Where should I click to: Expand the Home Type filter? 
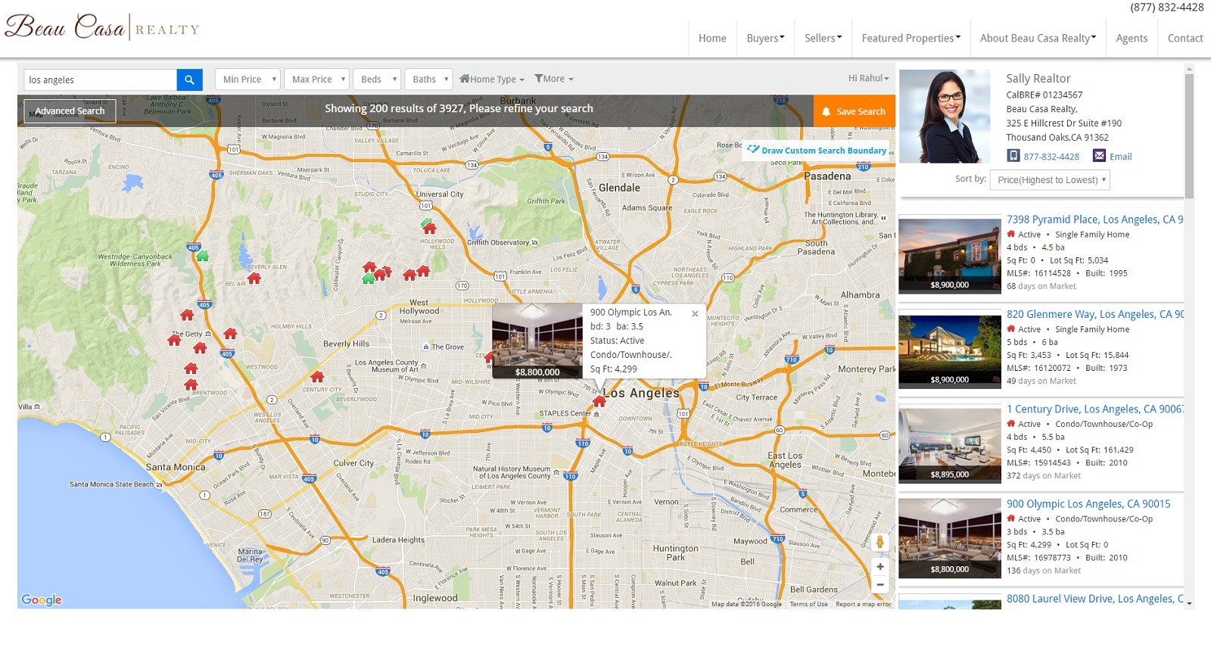pos(492,79)
